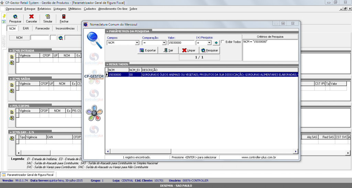Click the colorful flower icon in dialog sidebar

[94, 113]
